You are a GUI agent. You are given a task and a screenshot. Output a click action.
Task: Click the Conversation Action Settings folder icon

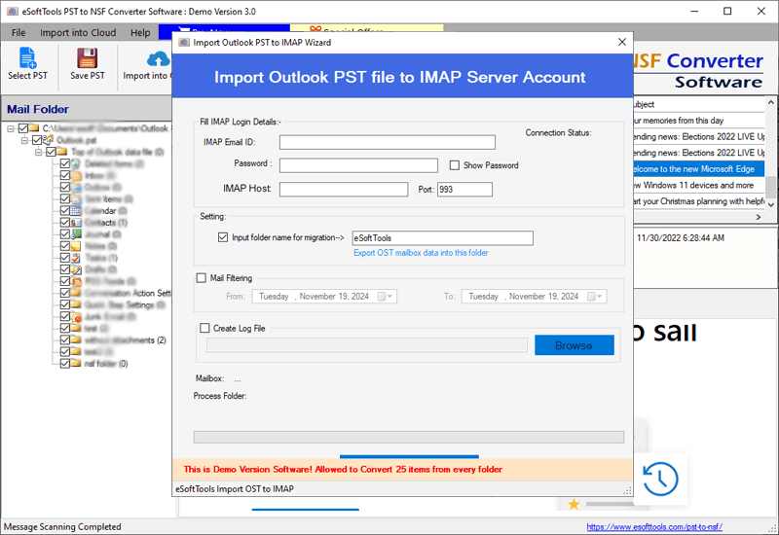[x=76, y=293]
